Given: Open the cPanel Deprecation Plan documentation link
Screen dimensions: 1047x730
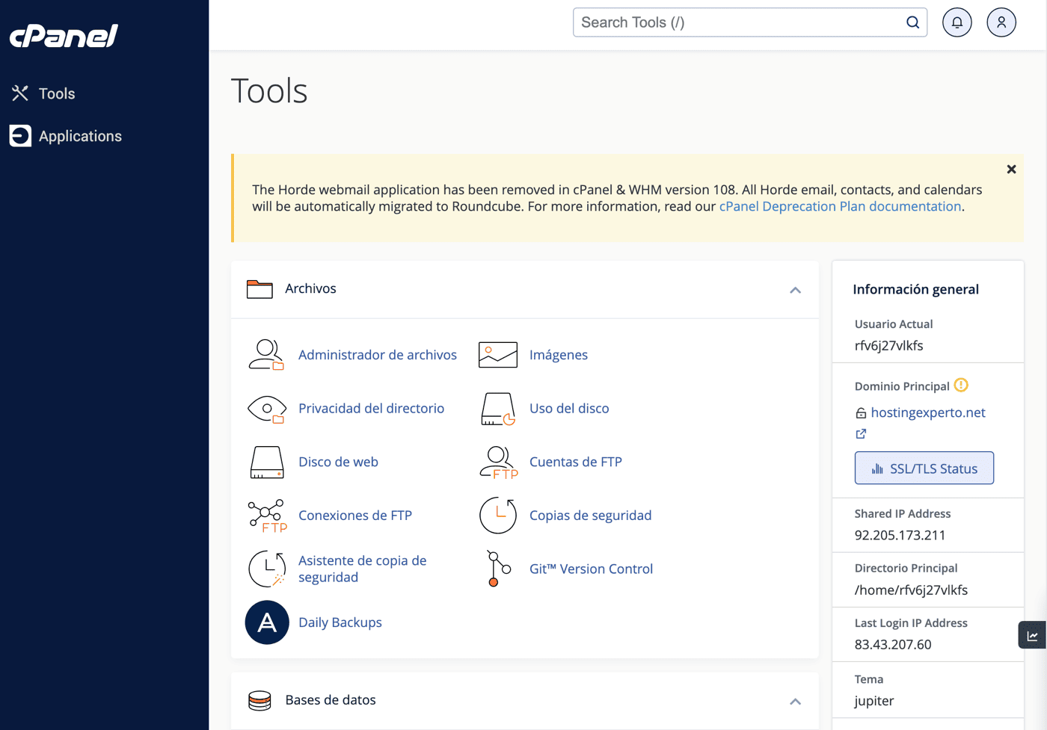Looking at the screenshot, I should pyautogui.click(x=840, y=206).
